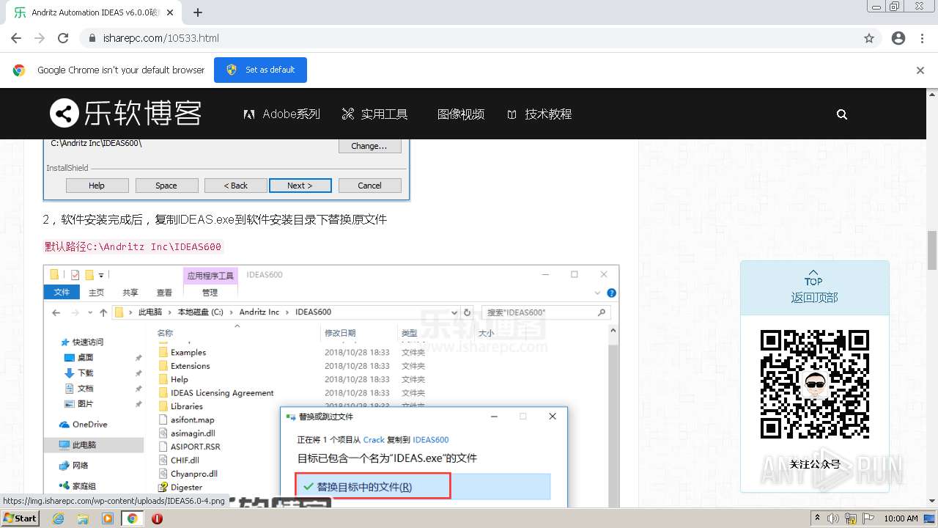938x528 pixels.
Task: Reload the isharepc page
Action: click(x=63, y=38)
